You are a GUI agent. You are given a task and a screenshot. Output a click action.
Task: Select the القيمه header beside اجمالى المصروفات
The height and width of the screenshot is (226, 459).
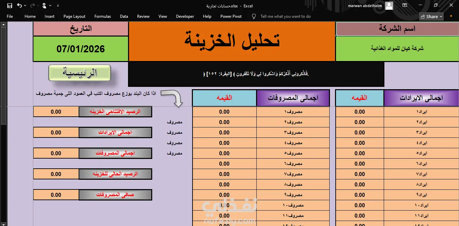point(224,98)
